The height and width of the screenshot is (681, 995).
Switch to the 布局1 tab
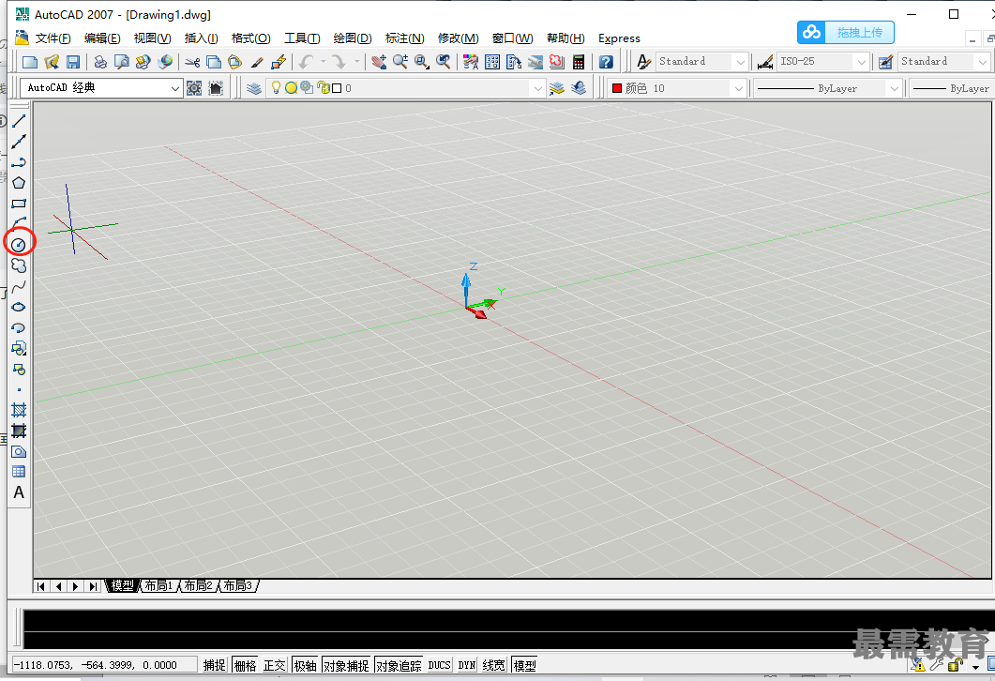(158, 585)
